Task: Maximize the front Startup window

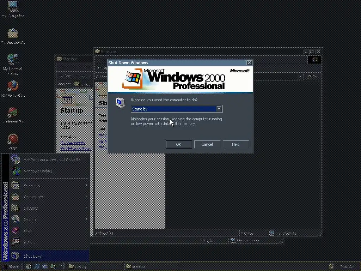Action: tap(312, 52)
